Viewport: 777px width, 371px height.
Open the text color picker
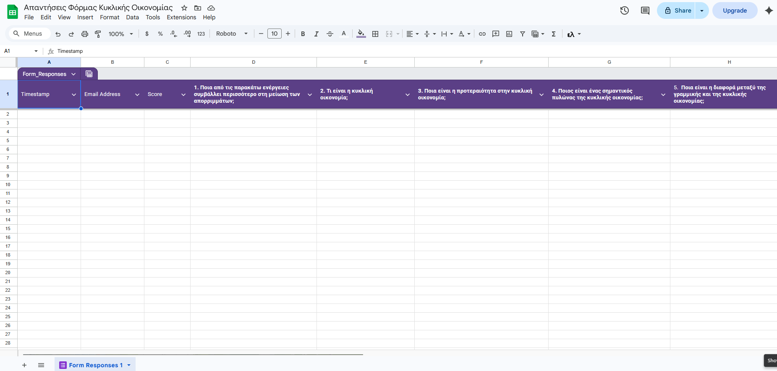(344, 34)
